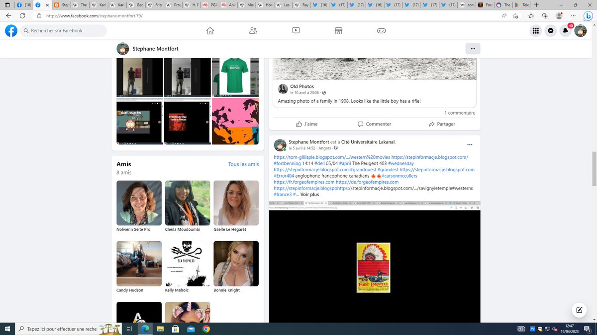Open the Mail app from taskbar
Screen dimensions: 597x335
191,329
